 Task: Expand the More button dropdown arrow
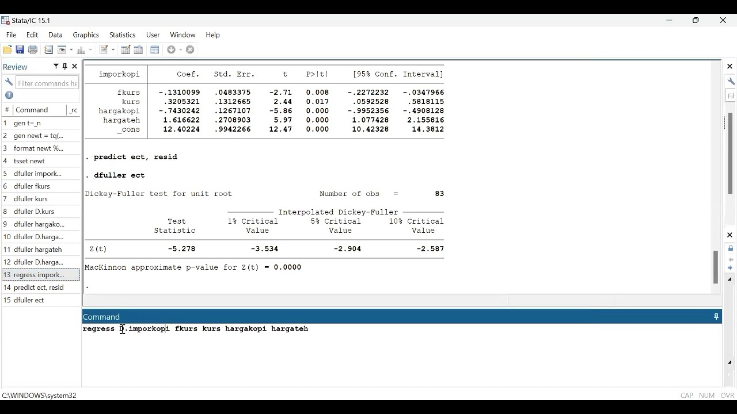(180, 50)
